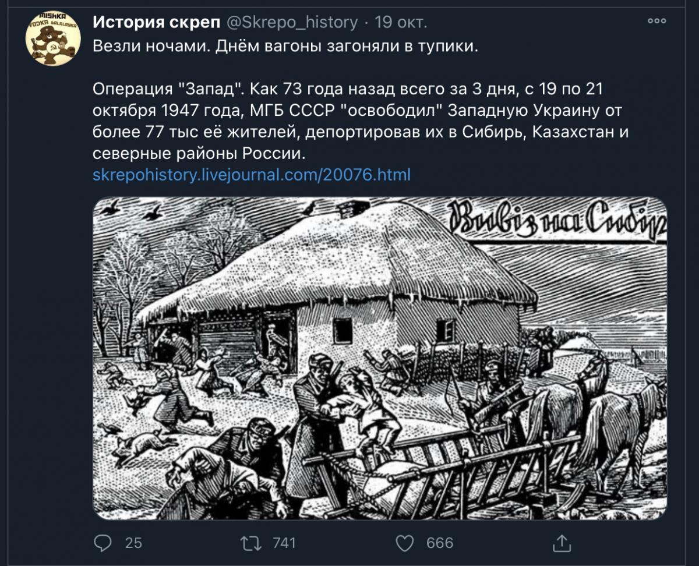Click the retweet arrows icon
699x566 pixels.
click(252, 543)
